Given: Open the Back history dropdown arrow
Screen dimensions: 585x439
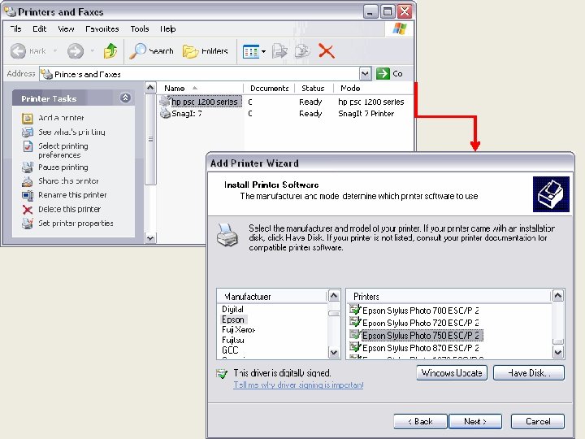Looking at the screenshot, I should [x=55, y=50].
